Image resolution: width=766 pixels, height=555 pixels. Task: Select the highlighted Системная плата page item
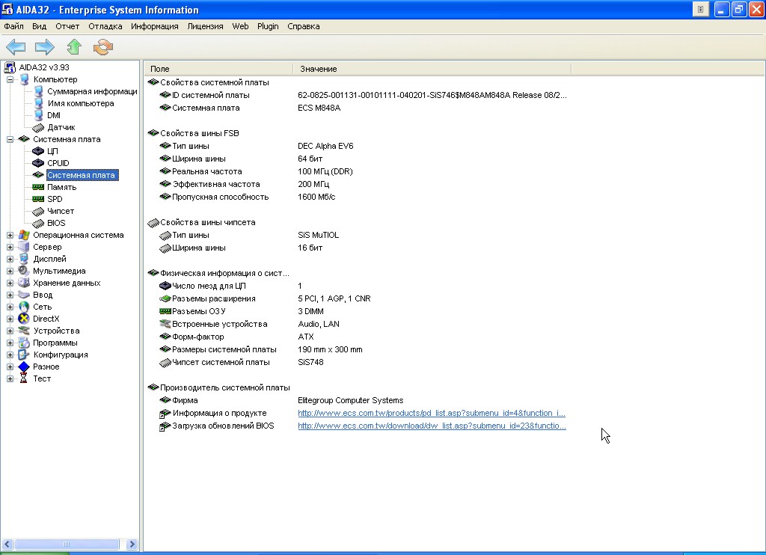(x=82, y=175)
